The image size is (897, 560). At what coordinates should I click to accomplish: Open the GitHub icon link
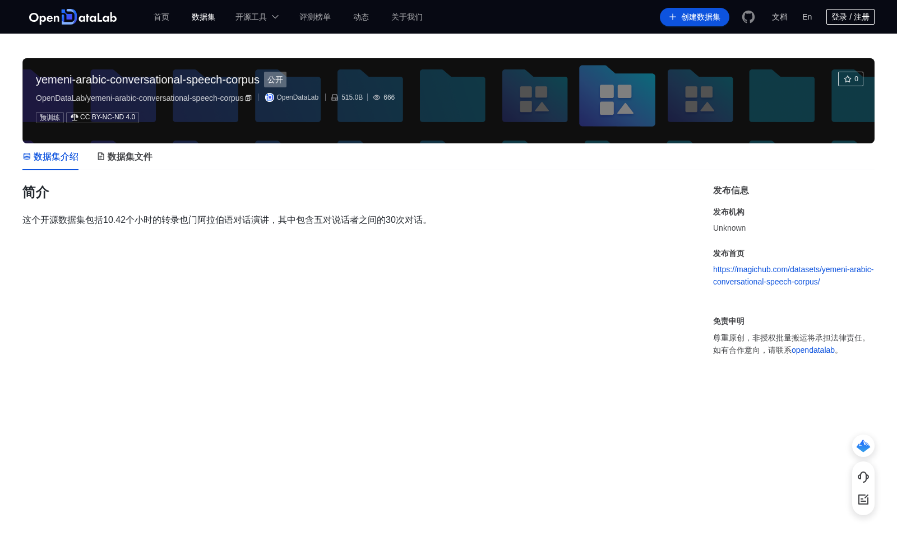click(x=748, y=17)
